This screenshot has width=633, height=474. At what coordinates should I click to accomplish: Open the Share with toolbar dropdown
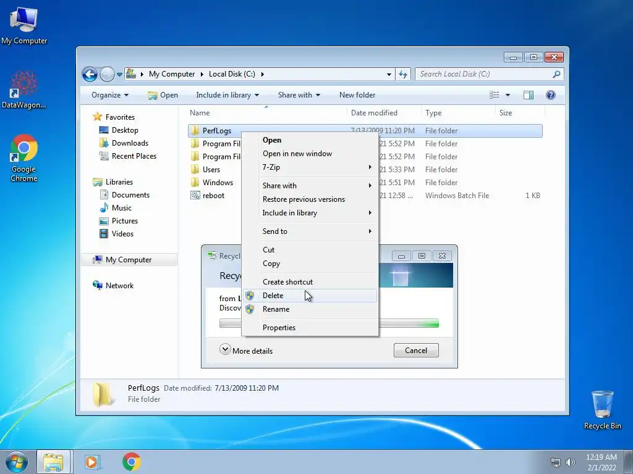point(299,95)
